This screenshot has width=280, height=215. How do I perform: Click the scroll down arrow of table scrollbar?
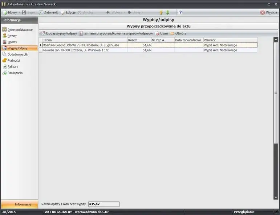275,198
